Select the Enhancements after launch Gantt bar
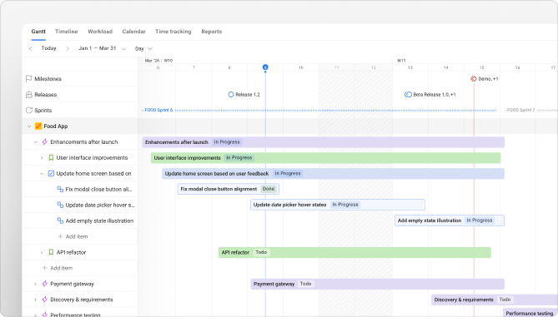Image resolution: width=558 pixels, height=317 pixels. click(x=323, y=142)
